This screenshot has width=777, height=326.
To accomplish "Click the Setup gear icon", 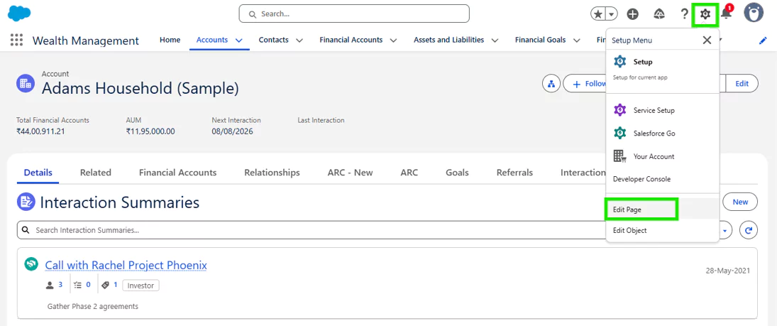I will pyautogui.click(x=705, y=14).
